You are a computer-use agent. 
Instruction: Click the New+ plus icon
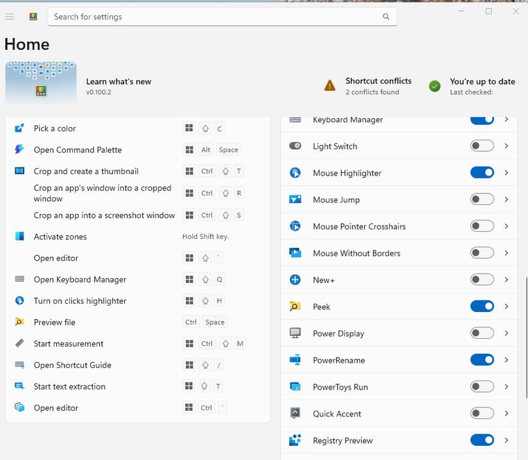295,279
